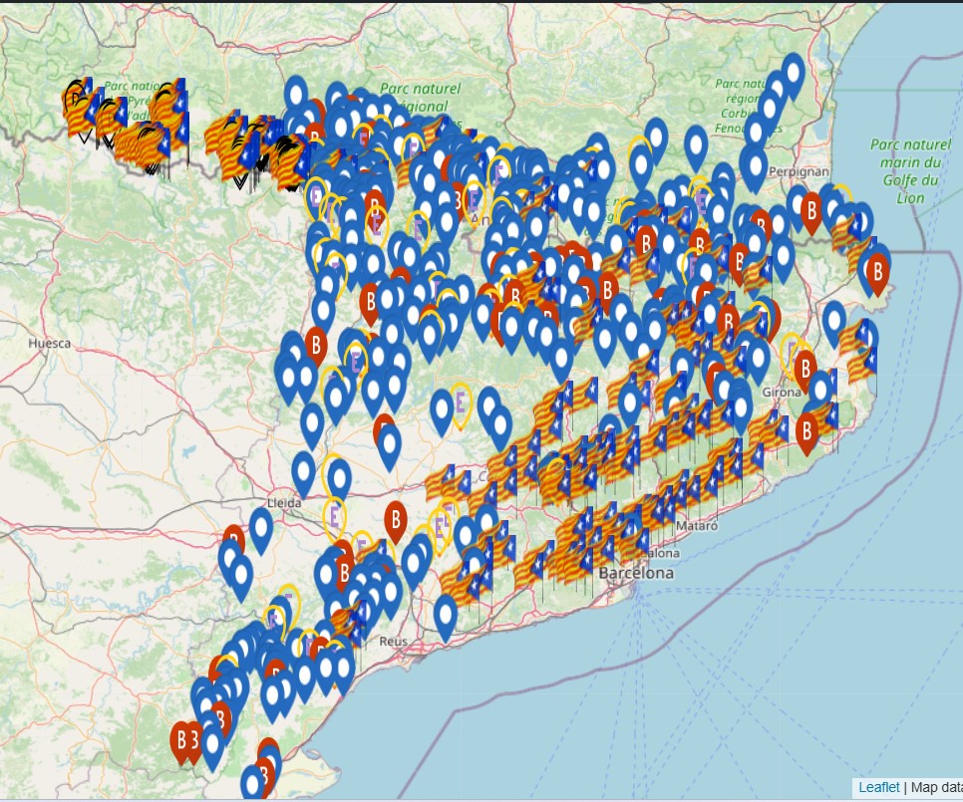This screenshot has height=802, width=963.
Task: Click the Map data attribution text
Action: pos(935,787)
